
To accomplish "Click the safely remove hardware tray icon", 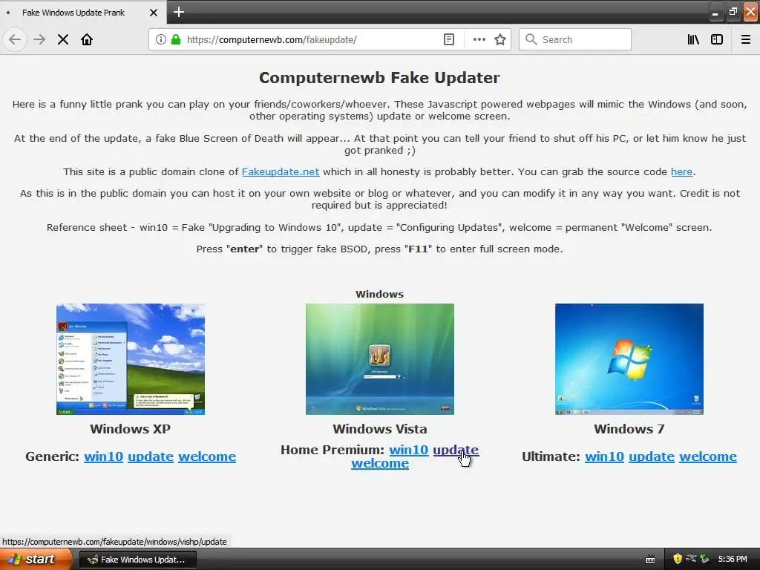I will [704, 559].
